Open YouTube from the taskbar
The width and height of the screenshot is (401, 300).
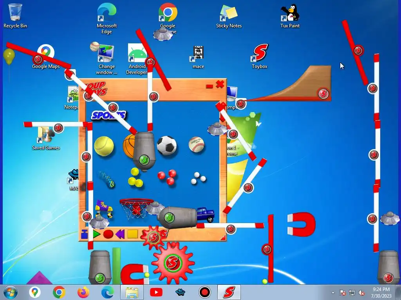(x=156, y=292)
